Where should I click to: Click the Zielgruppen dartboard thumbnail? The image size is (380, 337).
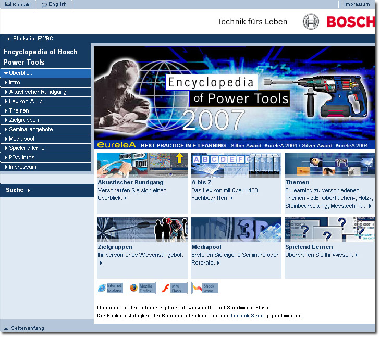click(142, 230)
